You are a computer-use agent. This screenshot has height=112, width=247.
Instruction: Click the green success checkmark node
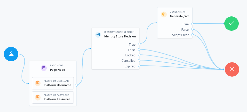click(232, 24)
